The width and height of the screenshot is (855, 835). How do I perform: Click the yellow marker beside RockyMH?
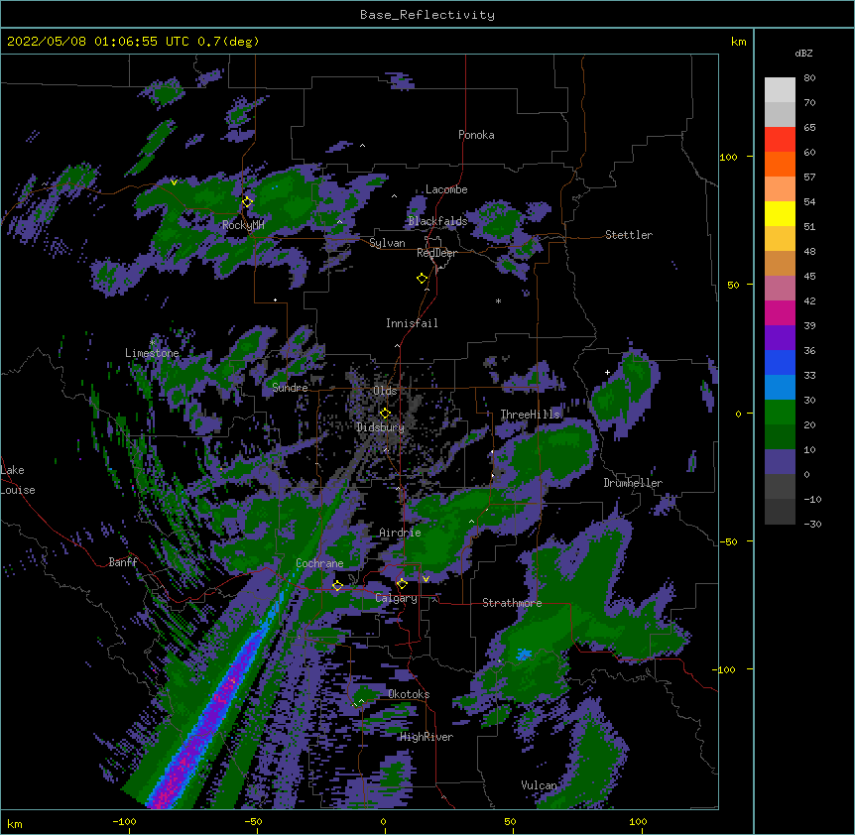[x=247, y=202]
